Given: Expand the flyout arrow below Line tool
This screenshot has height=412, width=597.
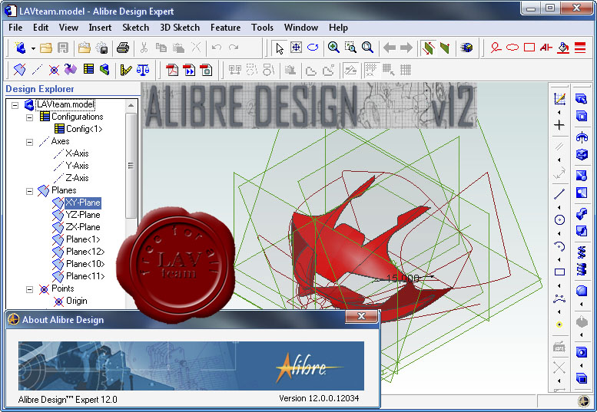Looking at the screenshot, I should point(559,207).
